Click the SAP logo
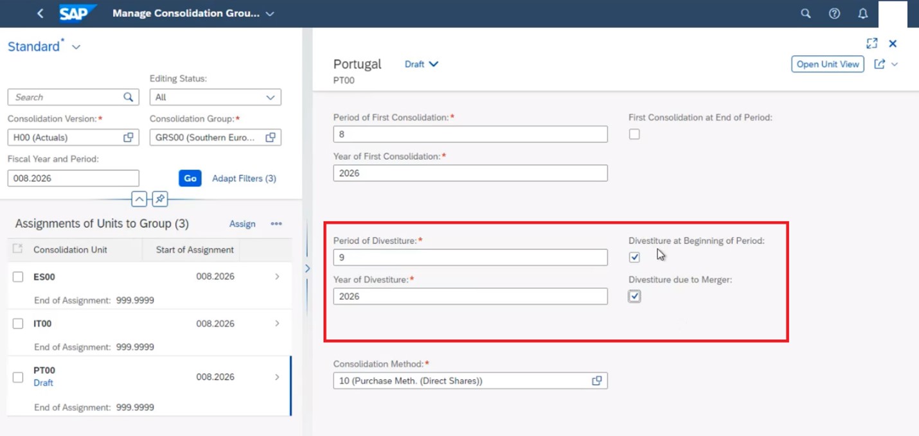Image resolution: width=919 pixels, height=436 pixels. [78, 13]
